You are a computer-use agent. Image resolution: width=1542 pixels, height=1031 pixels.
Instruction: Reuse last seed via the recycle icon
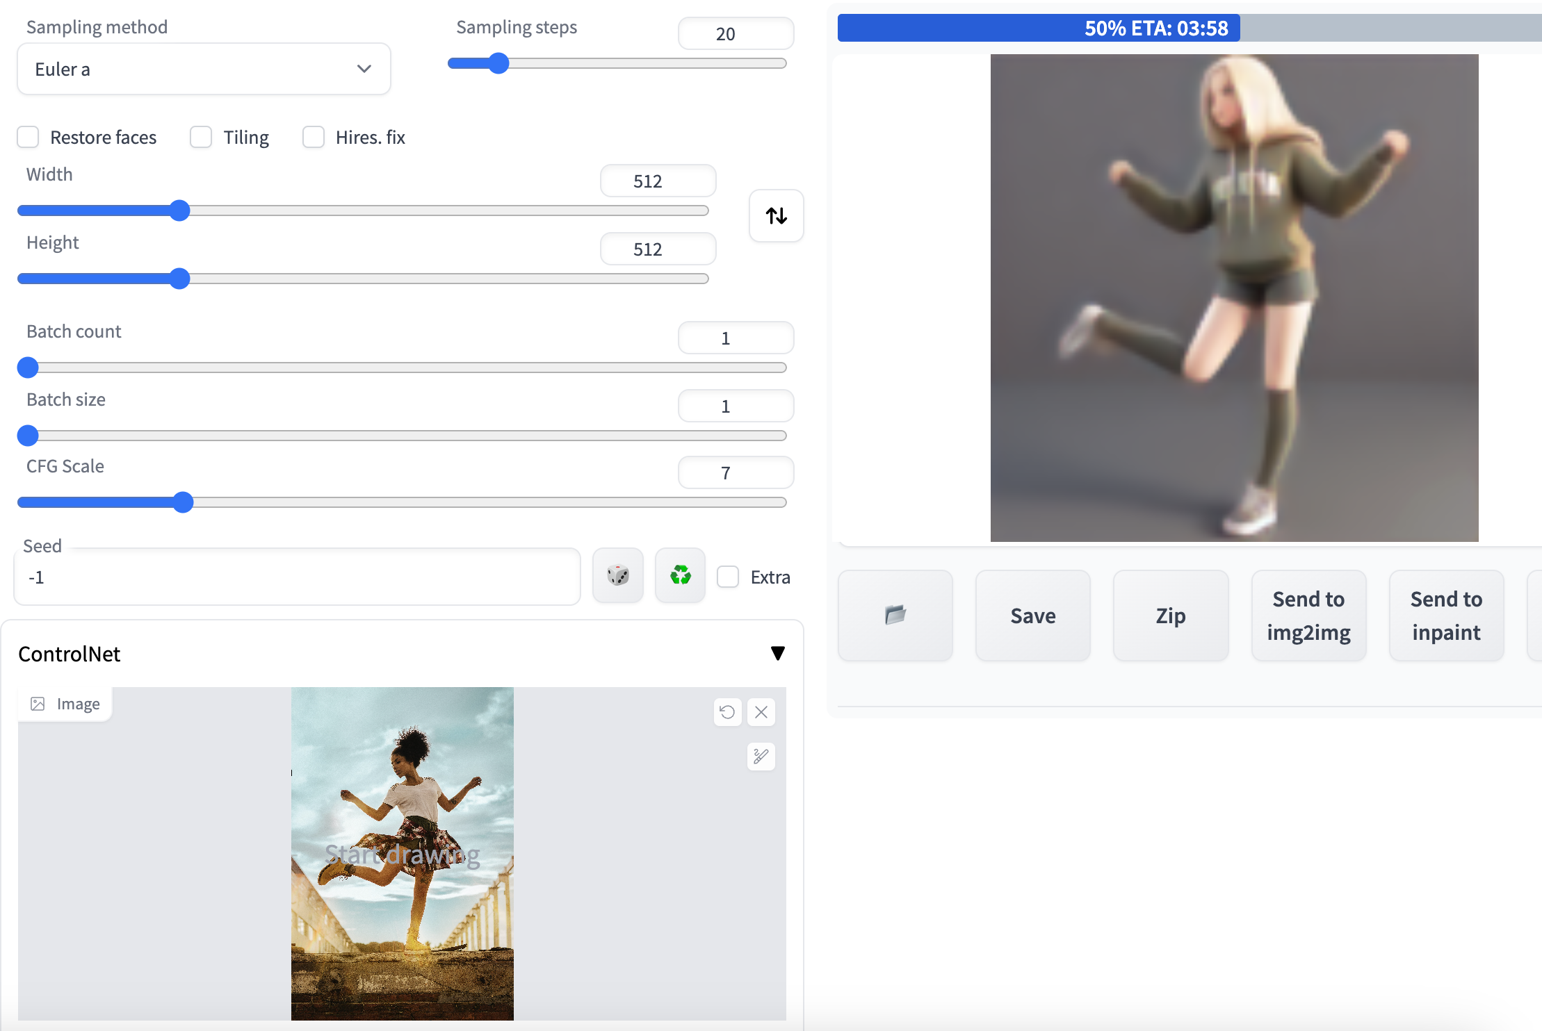(679, 575)
